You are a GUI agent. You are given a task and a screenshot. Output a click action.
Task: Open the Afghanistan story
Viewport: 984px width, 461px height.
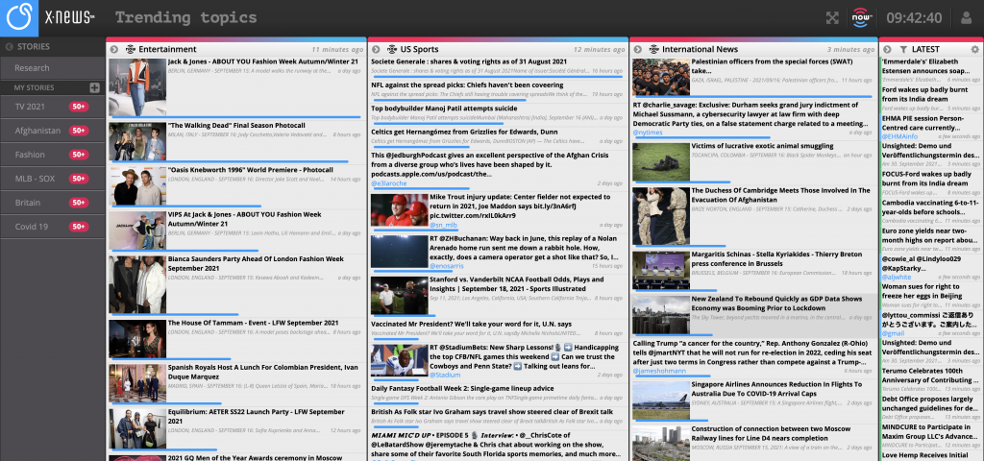(37, 131)
